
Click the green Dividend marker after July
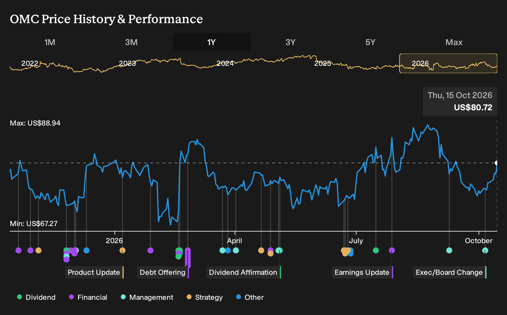pyautogui.click(x=376, y=250)
